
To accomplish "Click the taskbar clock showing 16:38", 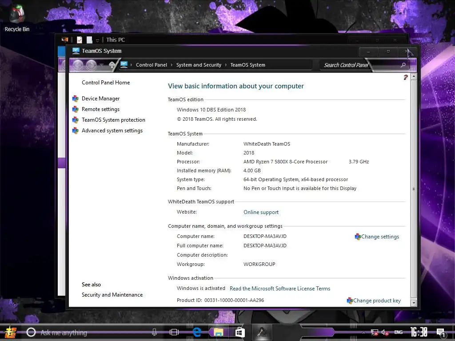I will (419, 332).
